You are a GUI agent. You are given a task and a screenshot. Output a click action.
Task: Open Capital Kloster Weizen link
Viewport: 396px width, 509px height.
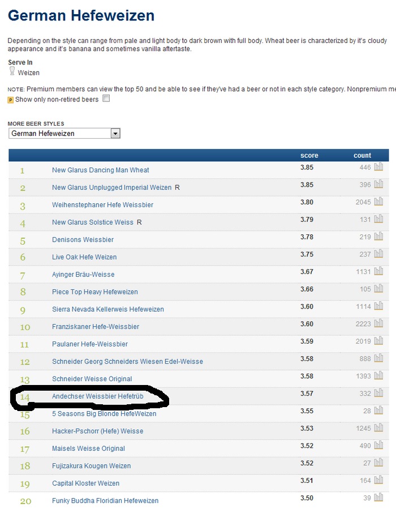(x=85, y=484)
